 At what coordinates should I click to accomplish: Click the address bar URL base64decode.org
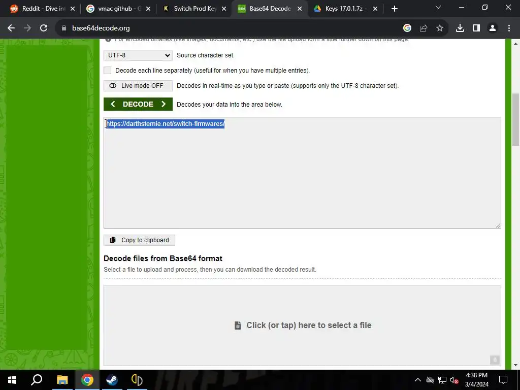click(101, 28)
